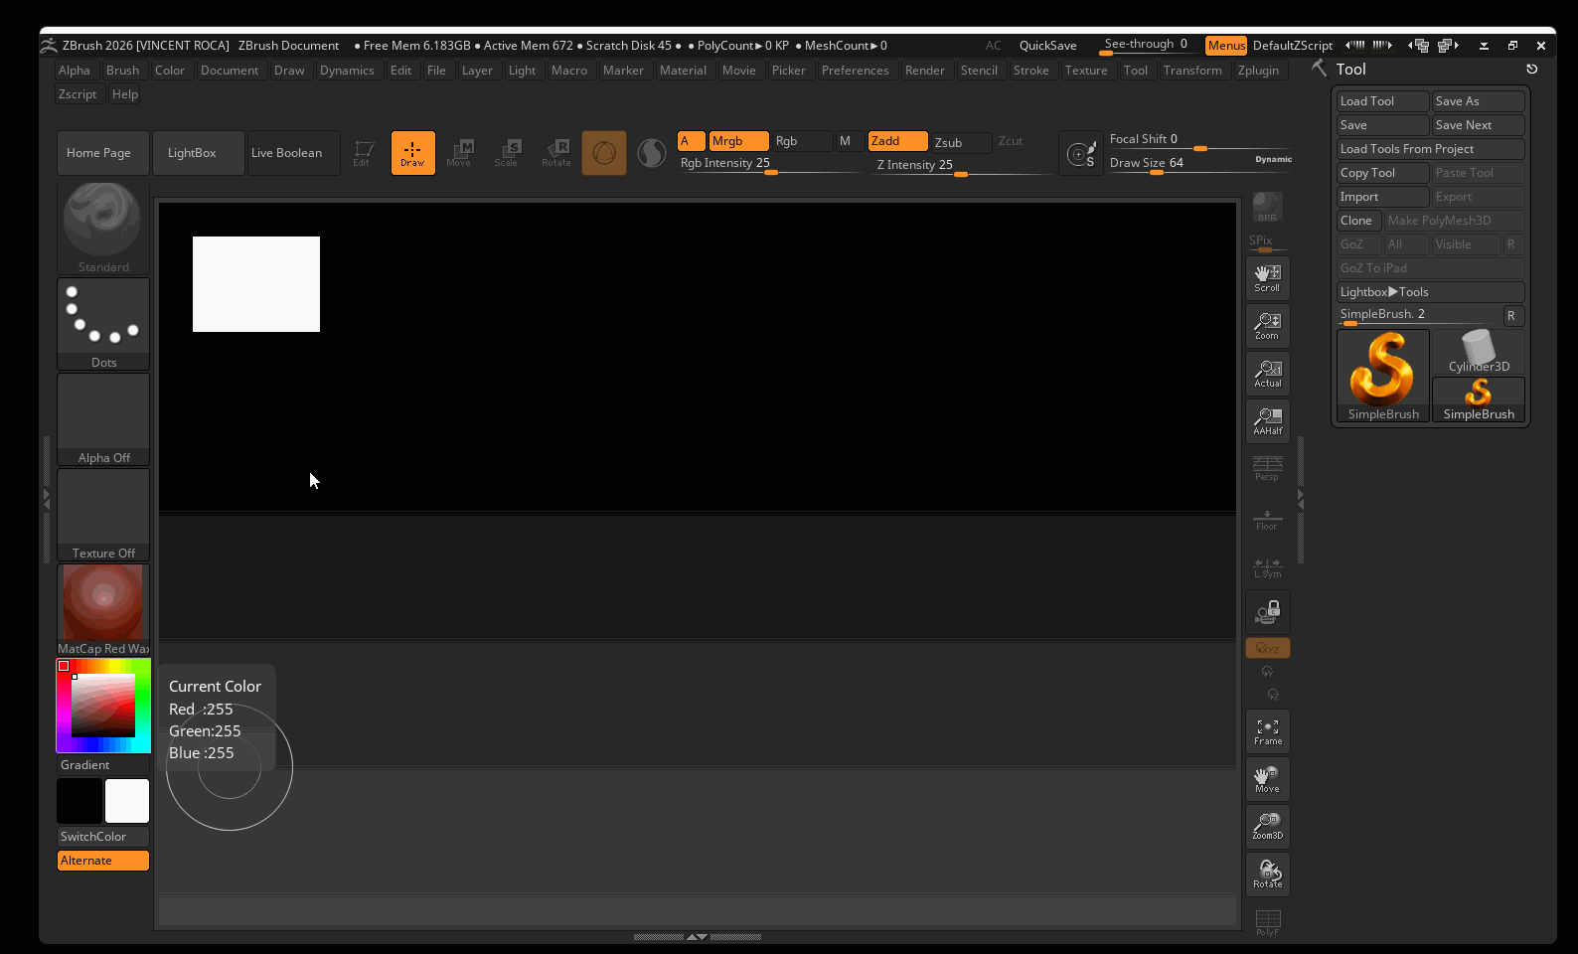Screen dimensions: 1578x954
Task: Click the Zoom3D navigation icon
Action: pos(1267,827)
